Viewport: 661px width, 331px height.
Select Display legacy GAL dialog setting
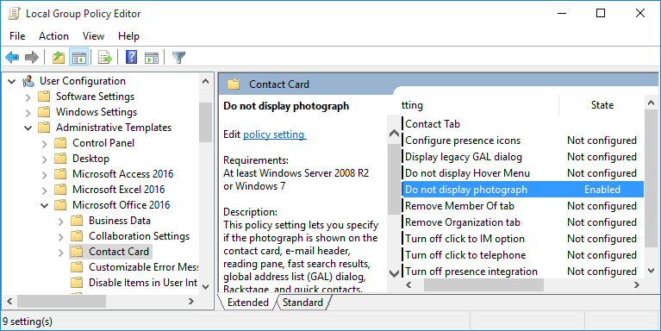pos(523,157)
